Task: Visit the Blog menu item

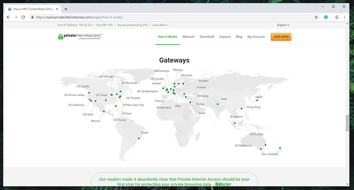Action: tap(239, 36)
